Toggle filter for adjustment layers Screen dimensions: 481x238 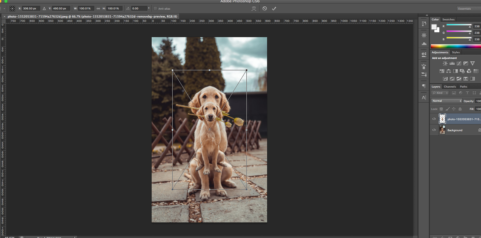click(461, 93)
